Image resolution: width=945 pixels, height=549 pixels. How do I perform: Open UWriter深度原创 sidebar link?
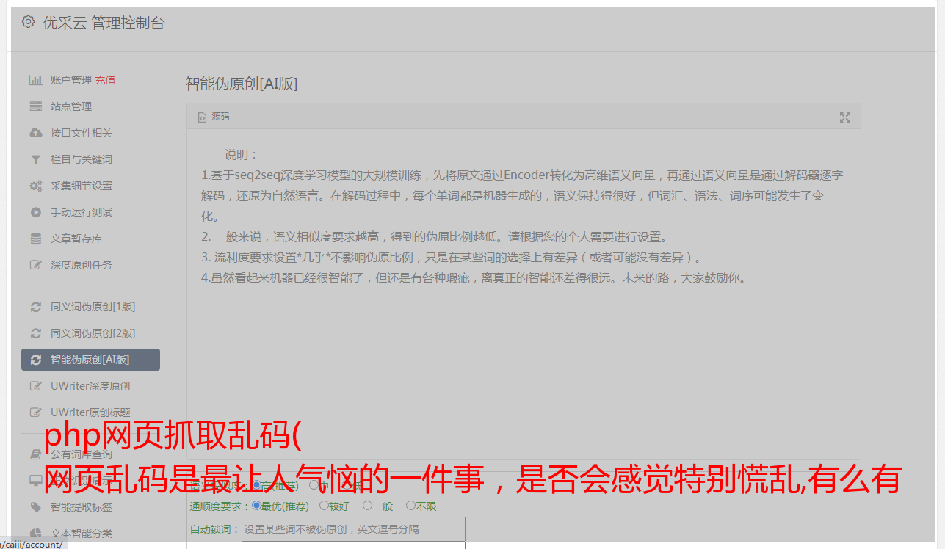click(x=90, y=386)
